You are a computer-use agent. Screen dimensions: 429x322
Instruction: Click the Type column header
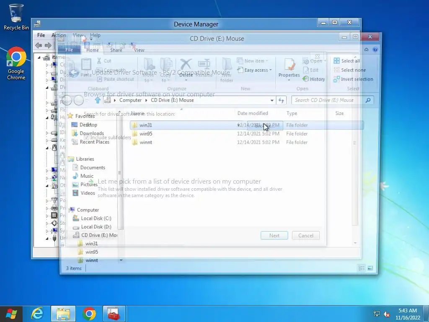coord(292,113)
